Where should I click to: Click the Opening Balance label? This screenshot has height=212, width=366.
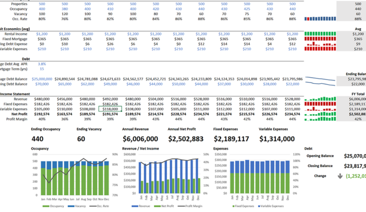[320, 156]
